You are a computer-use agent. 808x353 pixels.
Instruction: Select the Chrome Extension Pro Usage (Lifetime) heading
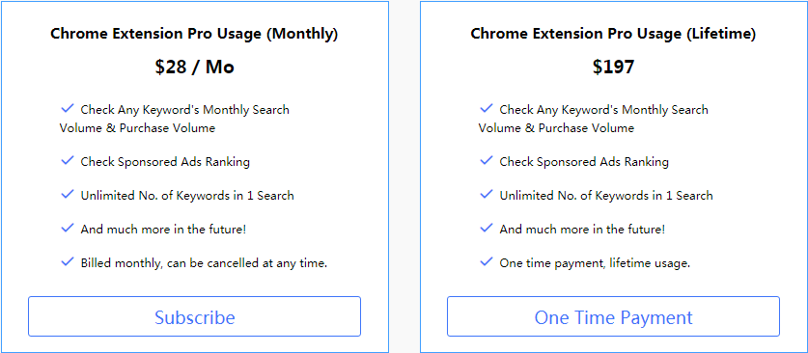coord(613,34)
